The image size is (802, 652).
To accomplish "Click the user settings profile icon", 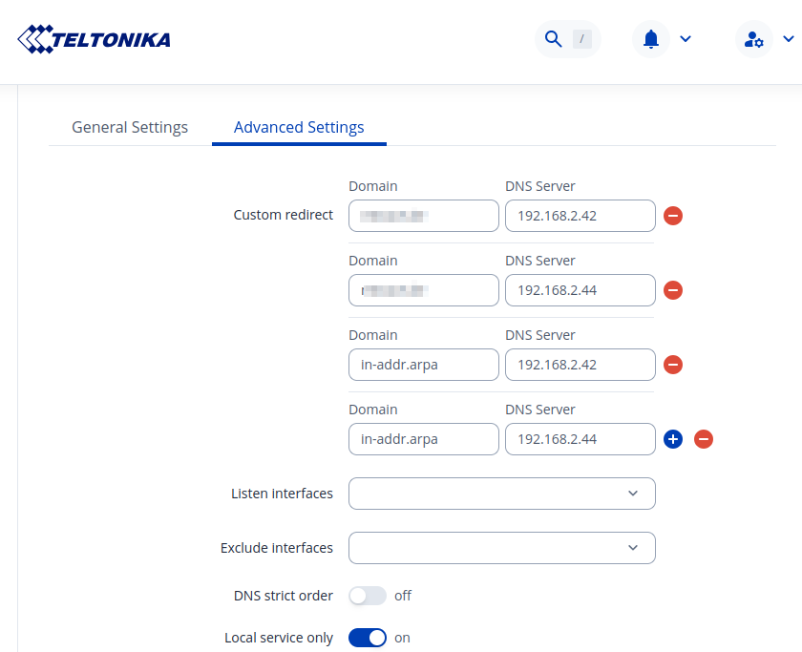I will (x=754, y=39).
